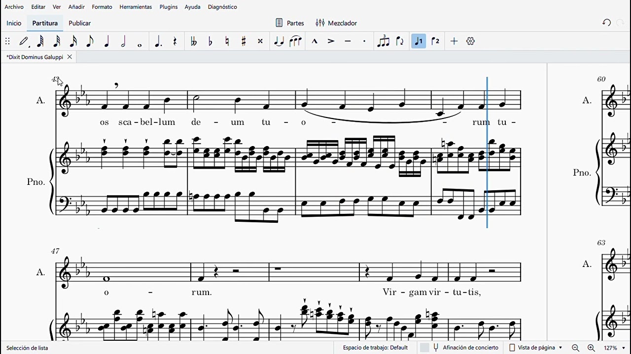Add staccato articulation

364,41
